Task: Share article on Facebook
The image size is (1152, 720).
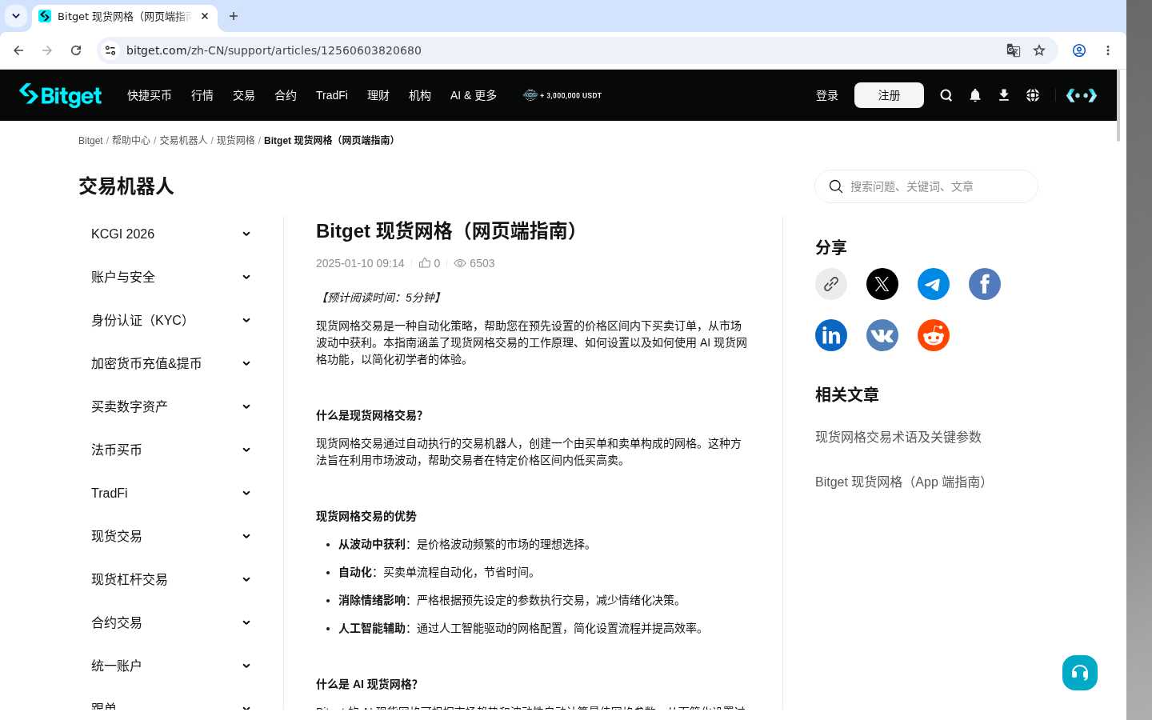Action: click(x=985, y=284)
